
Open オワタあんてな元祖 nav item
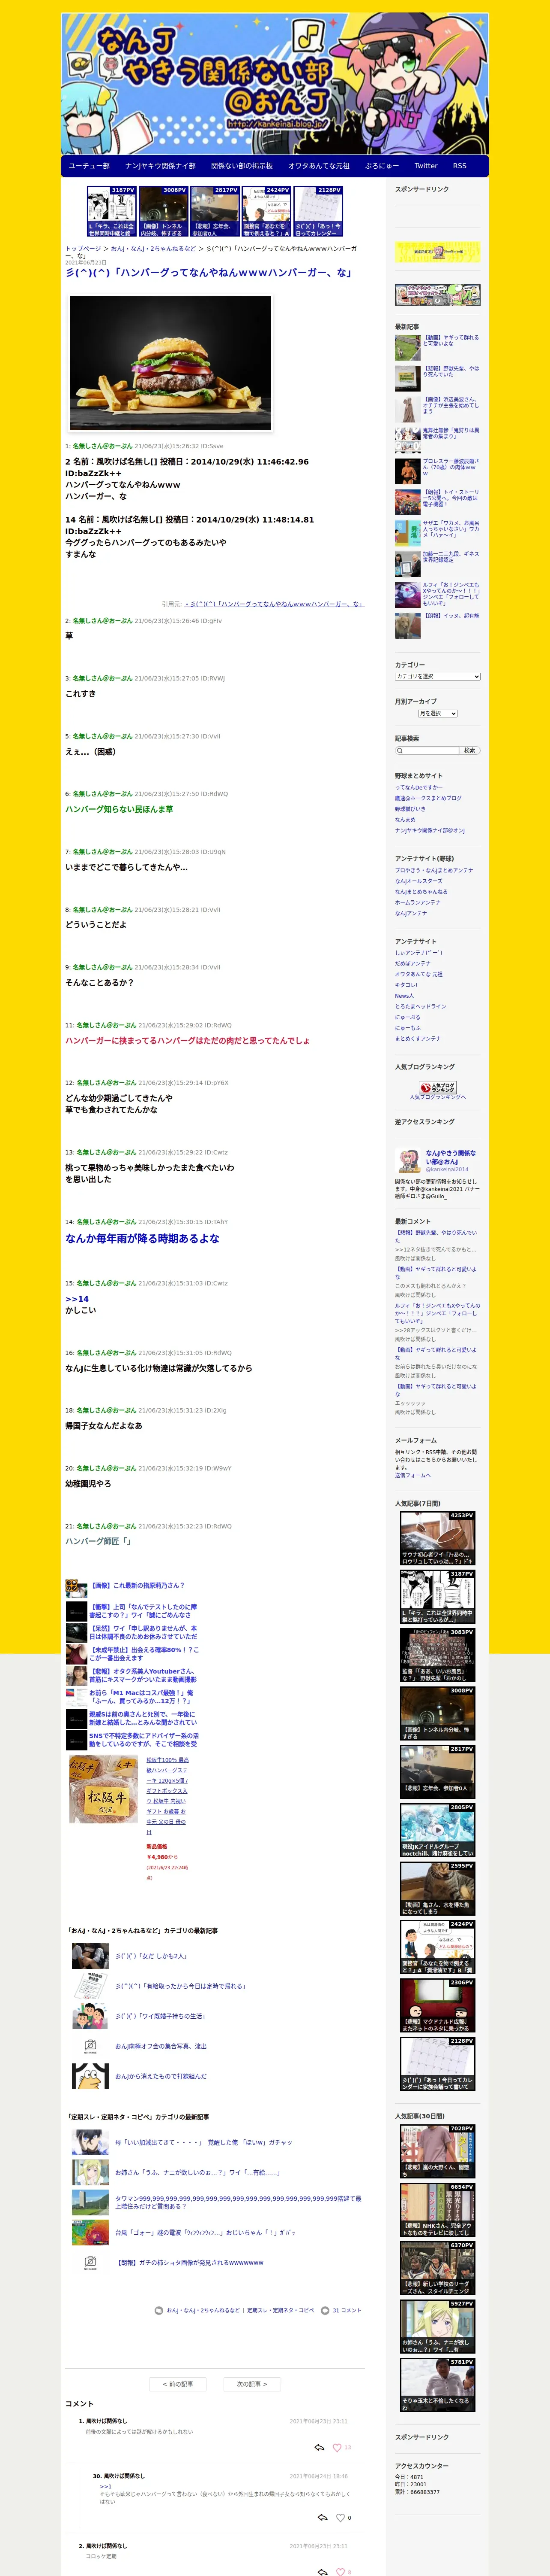click(x=318, y=166)
